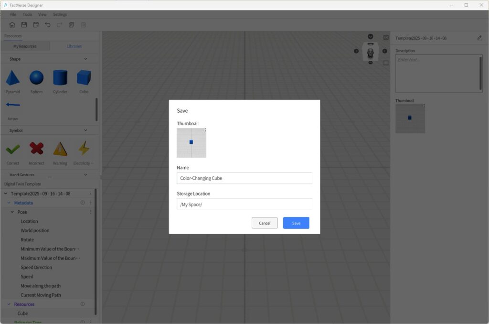489x324 pixels.
Task: Collapse the Pose tree node
Action: click(12, 212)
